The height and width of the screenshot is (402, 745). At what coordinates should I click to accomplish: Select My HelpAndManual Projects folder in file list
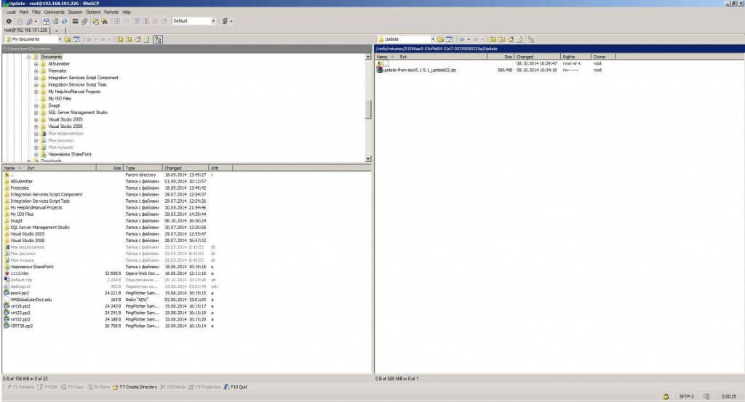click(36, 208)
